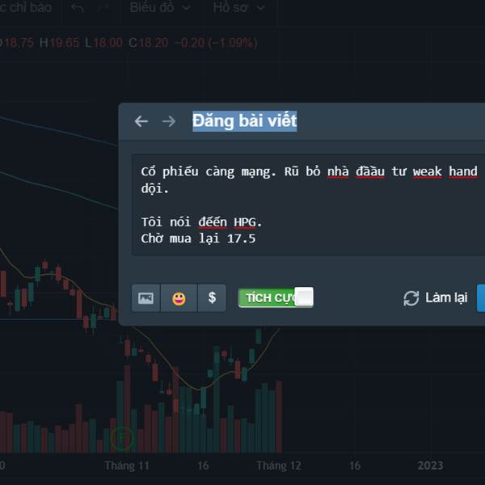Open the image attachment button

click(145, 298)
